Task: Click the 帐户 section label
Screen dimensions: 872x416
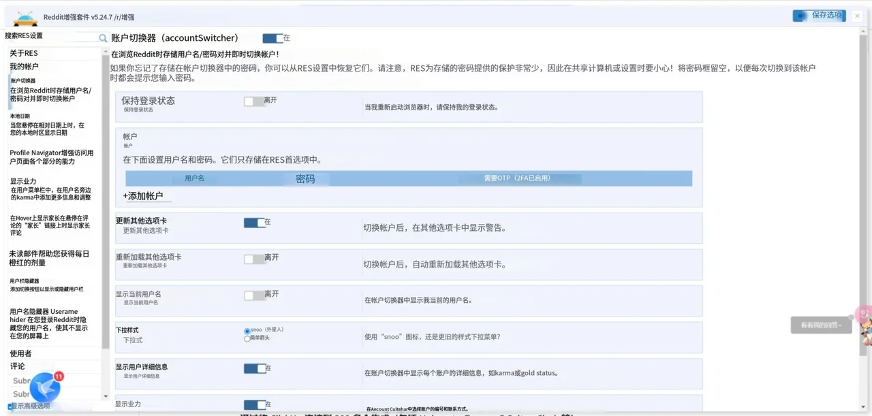Action: 129,136
